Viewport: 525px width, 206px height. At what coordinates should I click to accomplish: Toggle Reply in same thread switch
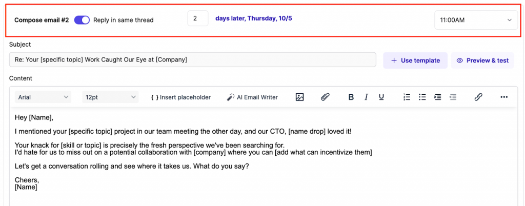82,20
